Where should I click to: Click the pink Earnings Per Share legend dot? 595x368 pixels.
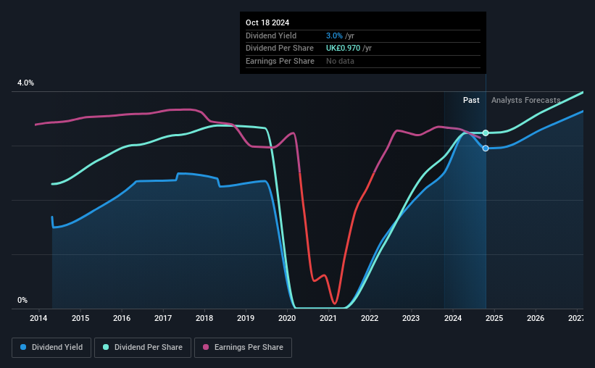click(206, 347)
